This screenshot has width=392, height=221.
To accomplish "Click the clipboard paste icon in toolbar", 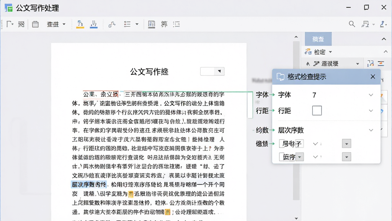I will (35, 24).
